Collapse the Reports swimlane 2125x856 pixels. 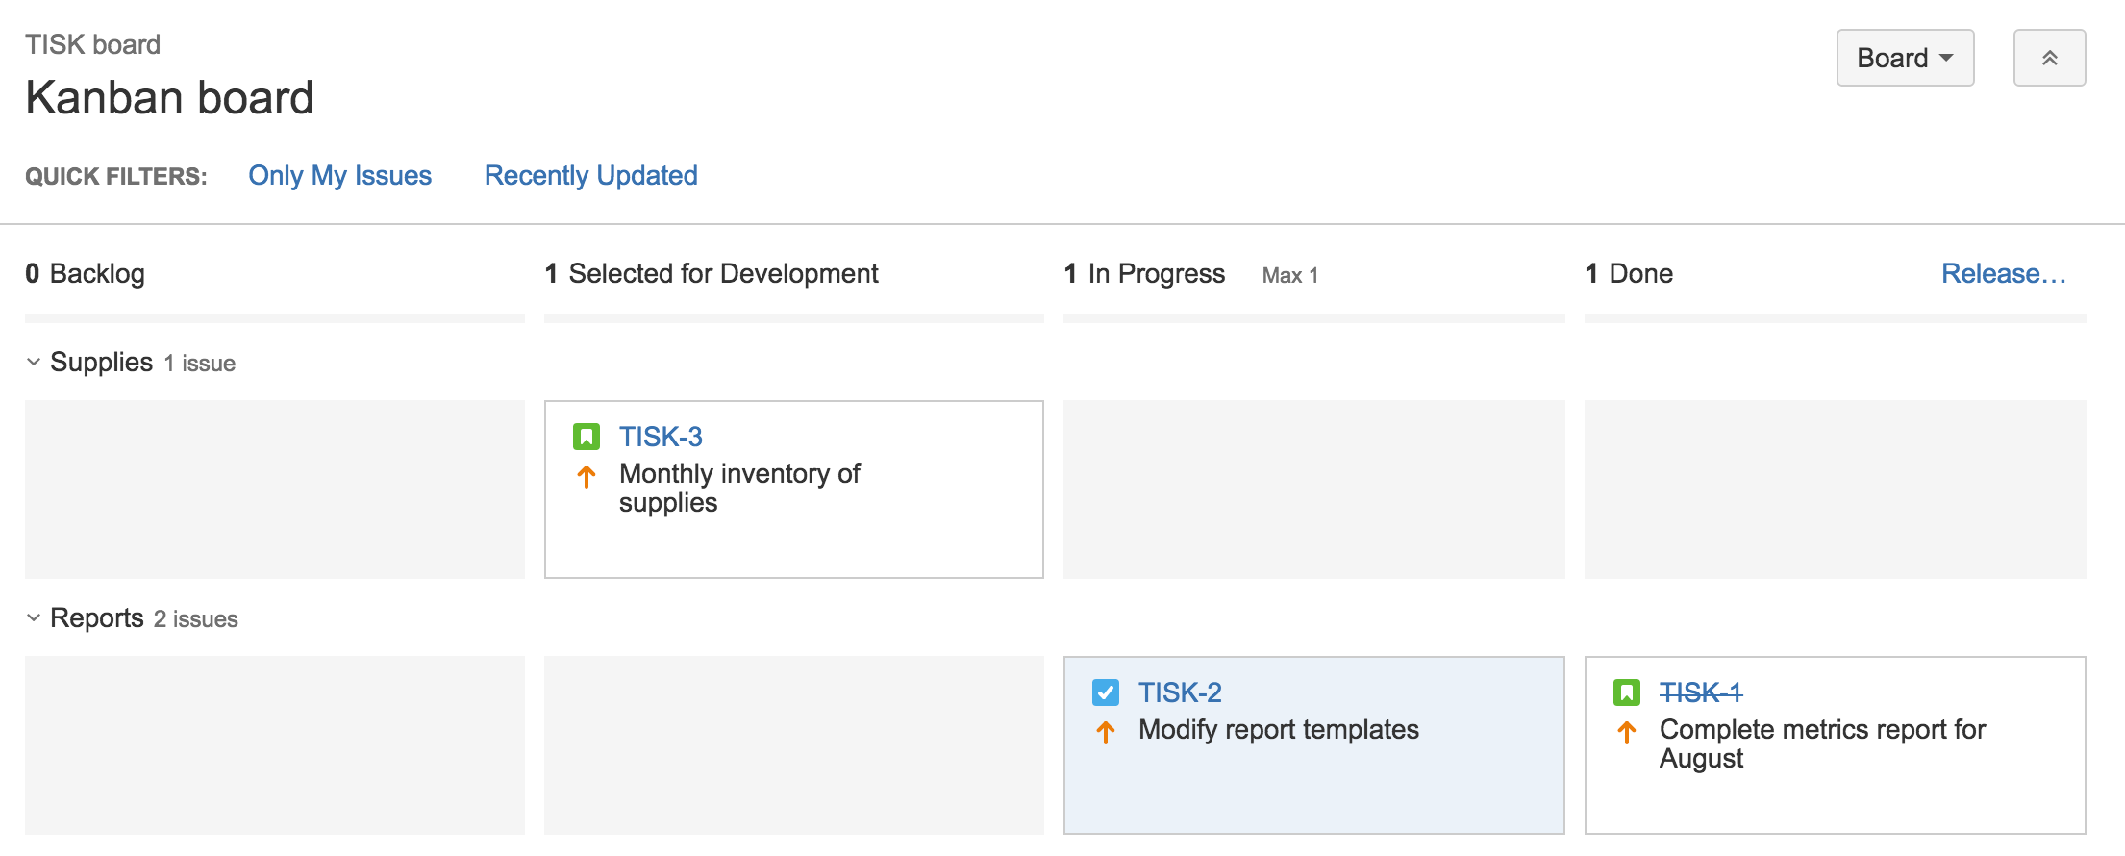(32, 617)
